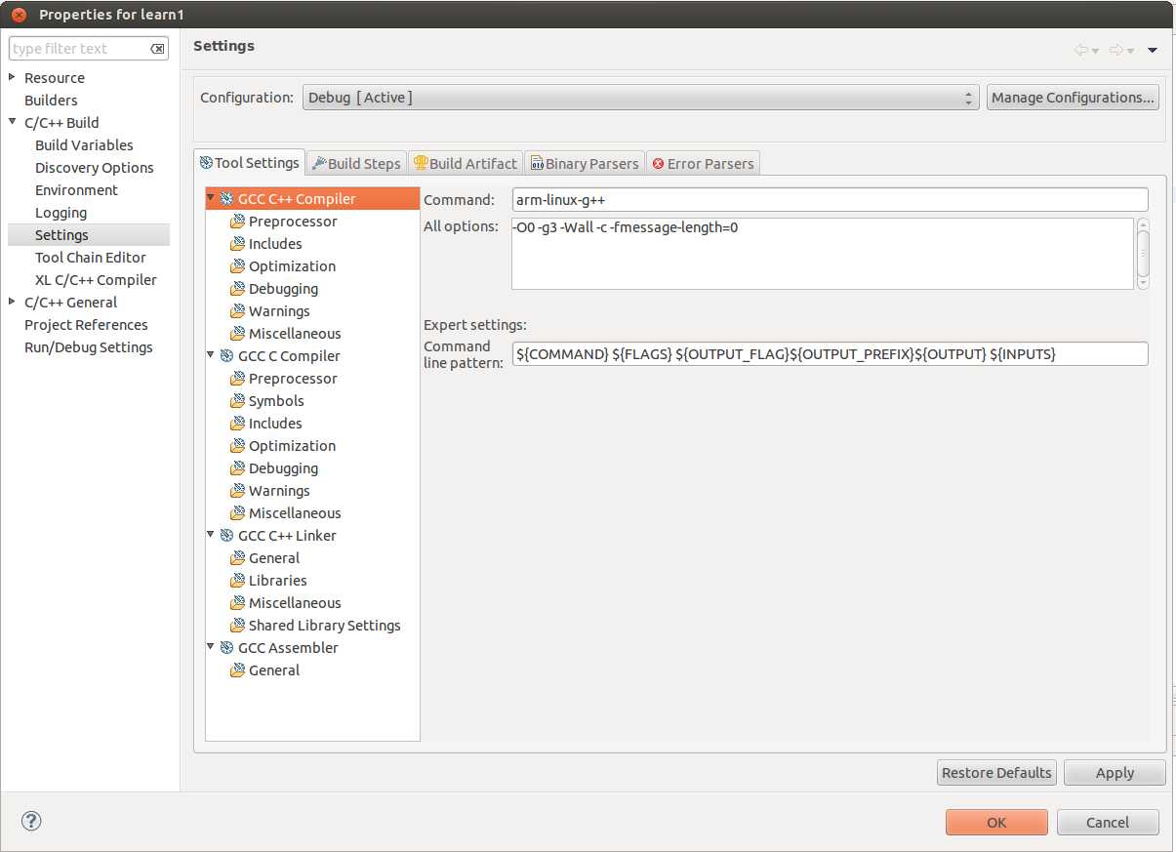The height and width of the screenshot is (852, 1176).
Task: Open Tool Chain Editor page
Action: (x=91, y=258)
